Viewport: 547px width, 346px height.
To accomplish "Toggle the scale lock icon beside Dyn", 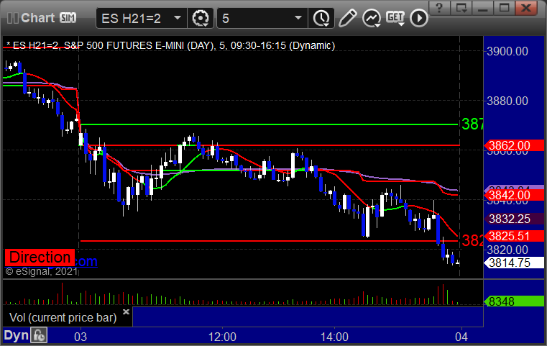I will click(39, 336).
